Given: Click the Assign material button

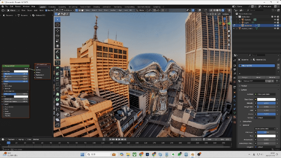Looking at the screenshot, I should [245, 78].
